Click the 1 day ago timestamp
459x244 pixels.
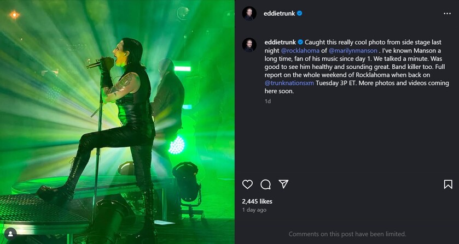point(254,210)
